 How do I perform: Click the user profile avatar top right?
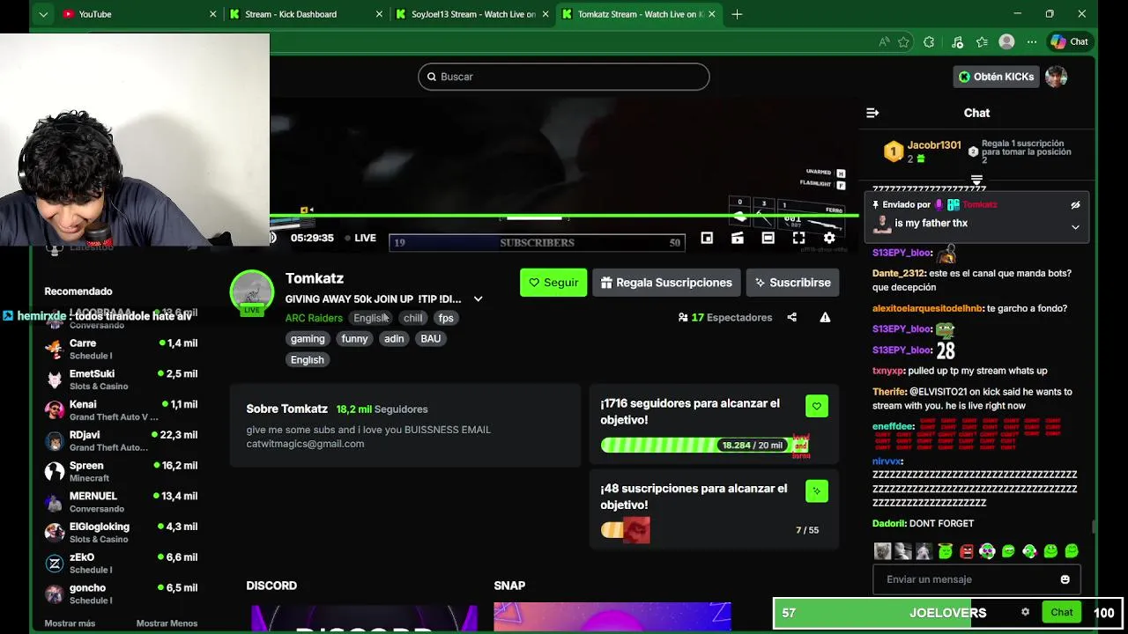coord(1056,77)
